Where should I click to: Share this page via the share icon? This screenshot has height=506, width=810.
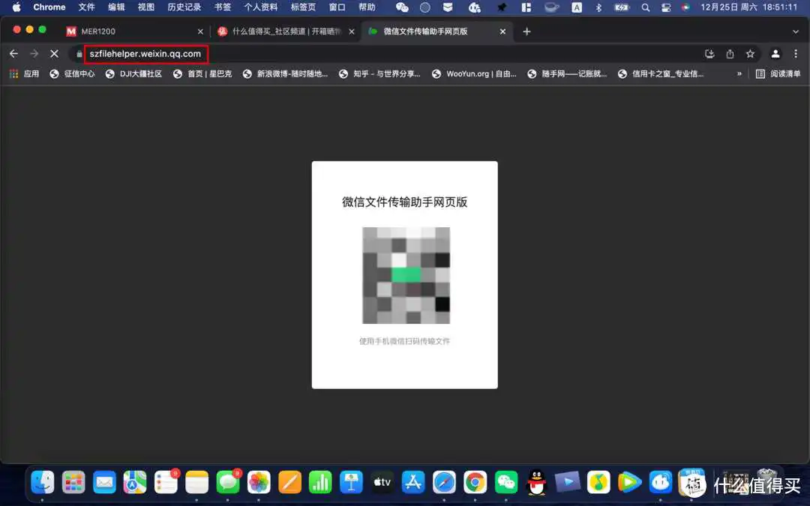pyautogui.click(x=730, y=54)
